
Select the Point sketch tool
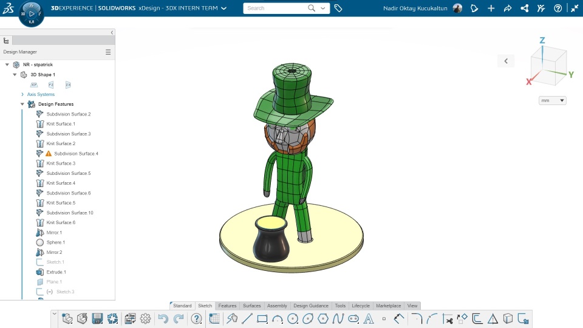(384, 319)
